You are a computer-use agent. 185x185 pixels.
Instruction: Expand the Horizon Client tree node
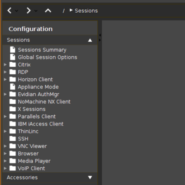point(5,79)
